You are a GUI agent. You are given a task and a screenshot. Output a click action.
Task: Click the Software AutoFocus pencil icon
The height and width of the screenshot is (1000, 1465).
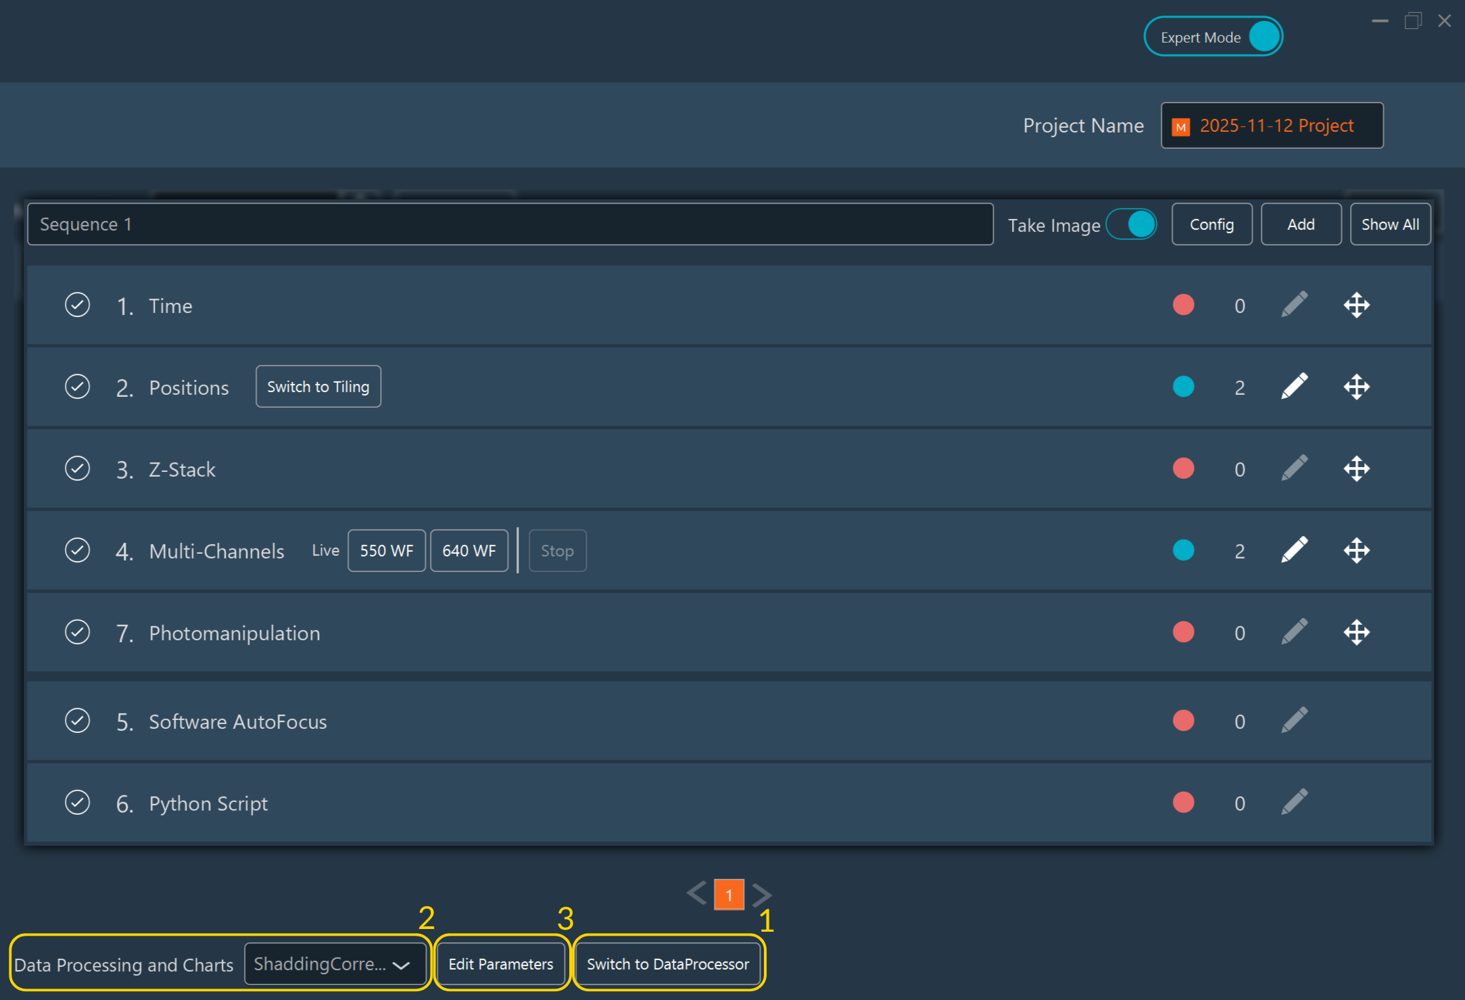tap(1294, 721)
